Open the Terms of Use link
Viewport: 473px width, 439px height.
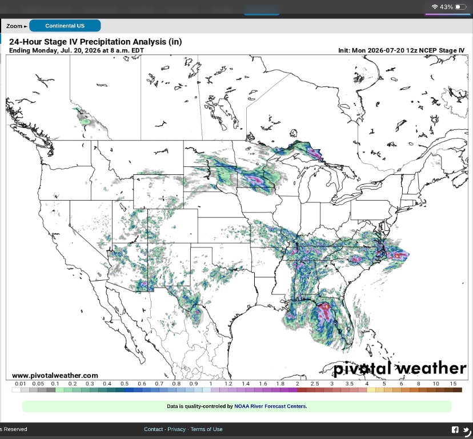[206, 429]
